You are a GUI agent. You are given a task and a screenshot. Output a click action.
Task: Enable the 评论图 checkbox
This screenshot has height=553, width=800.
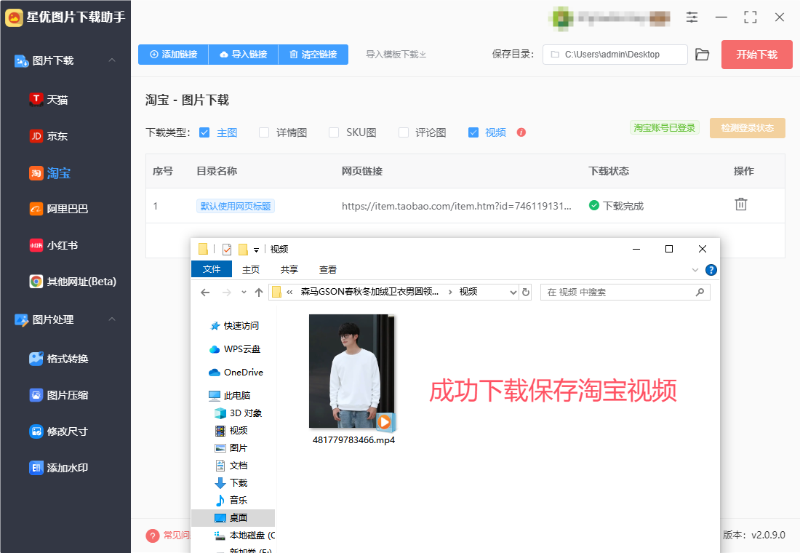point(404,132)
